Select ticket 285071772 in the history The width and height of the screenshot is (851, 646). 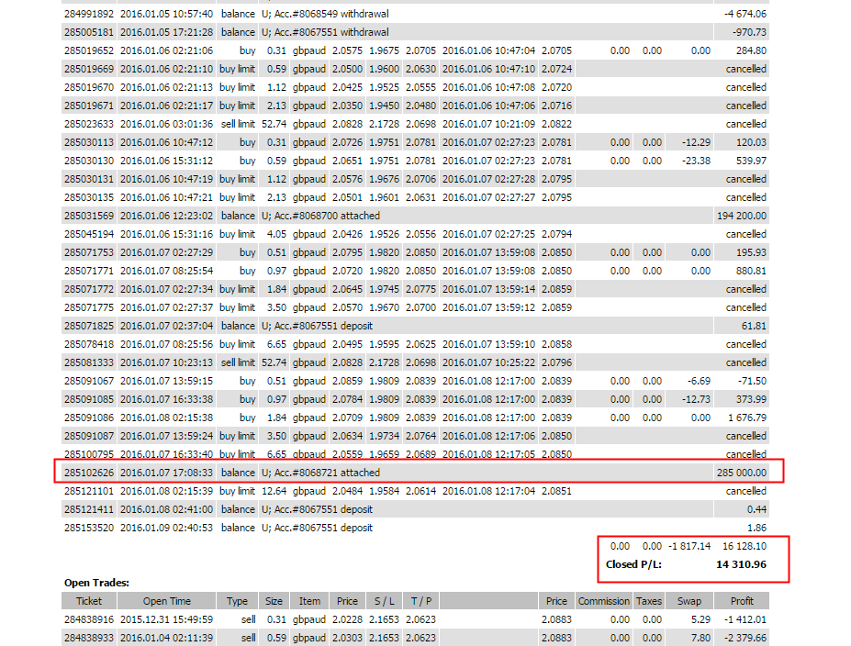tap(89, 290)
